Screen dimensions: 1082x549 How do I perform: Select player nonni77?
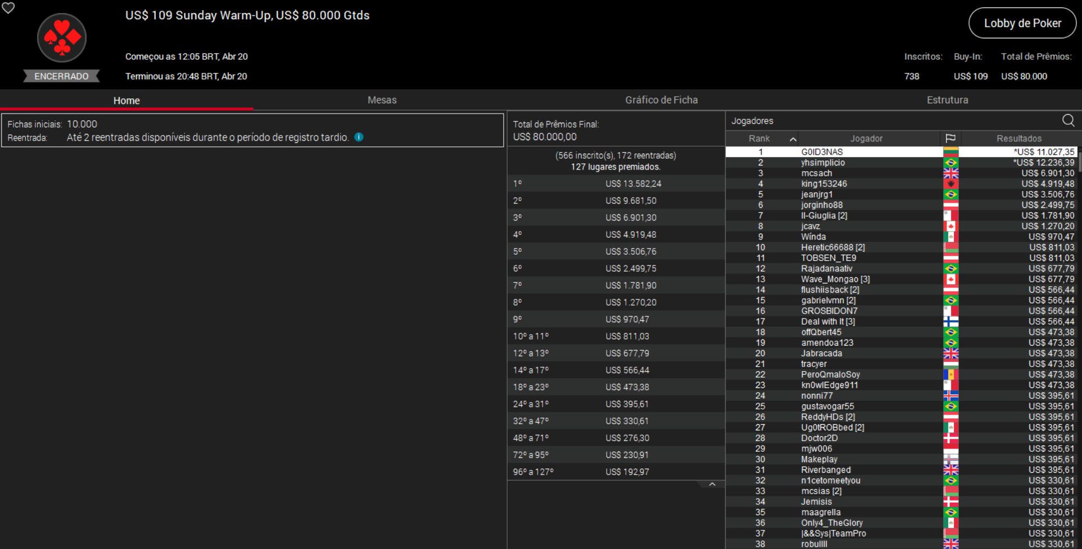(x=901, y=395)
